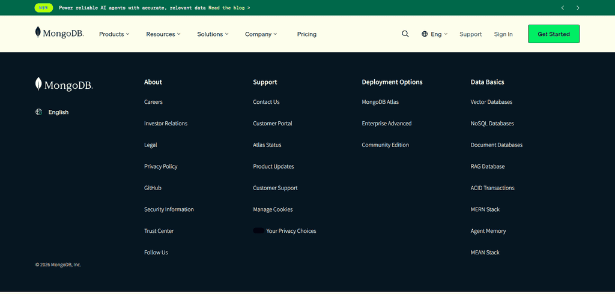Open Community Edition
This screenshot has height=294, width=615.
[x=385, y=145]
